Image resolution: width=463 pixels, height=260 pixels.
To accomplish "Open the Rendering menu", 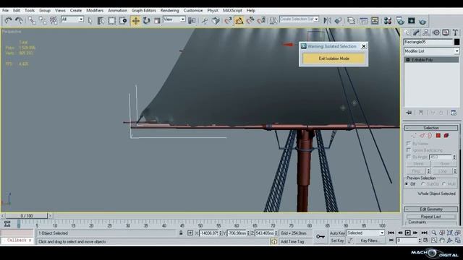I will click(x=170, y=10).
